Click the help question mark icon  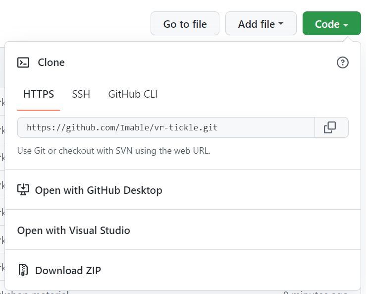coord(342,62)
